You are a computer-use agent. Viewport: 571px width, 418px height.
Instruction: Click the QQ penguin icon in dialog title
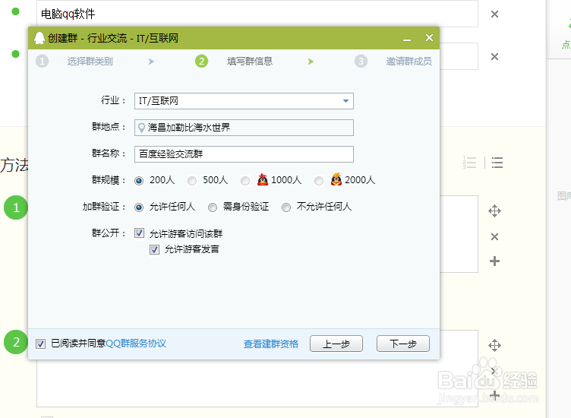pyautogui.click(x=39, y=38)
